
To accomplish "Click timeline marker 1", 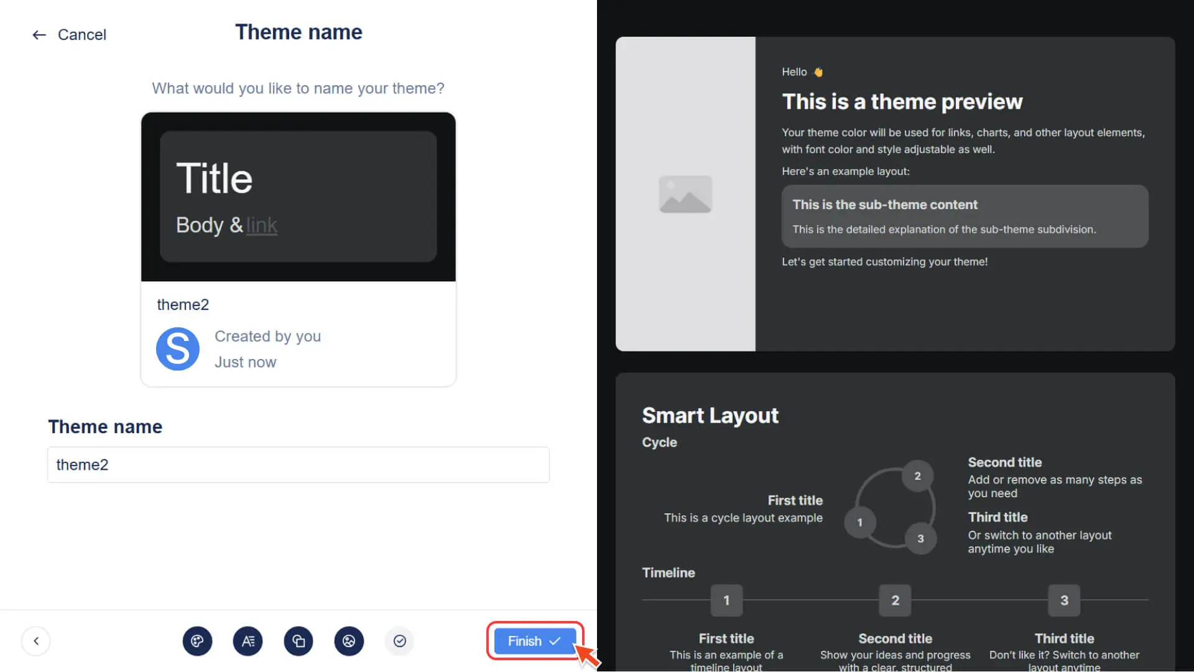I will (x=726, y=600).
